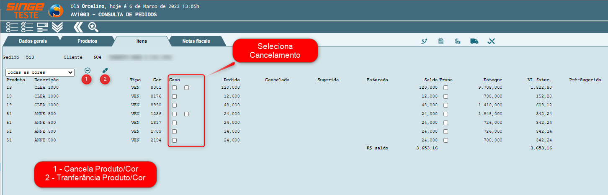
Task: Tick the Canc checkbox for color 8176
Action: [174, 96]
